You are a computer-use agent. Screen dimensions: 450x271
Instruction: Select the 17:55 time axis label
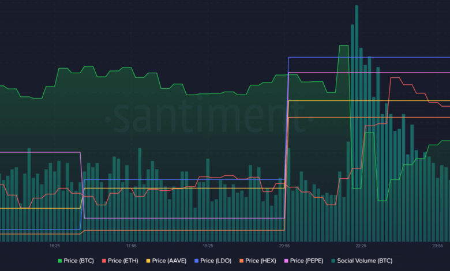(x=131, y=246)
